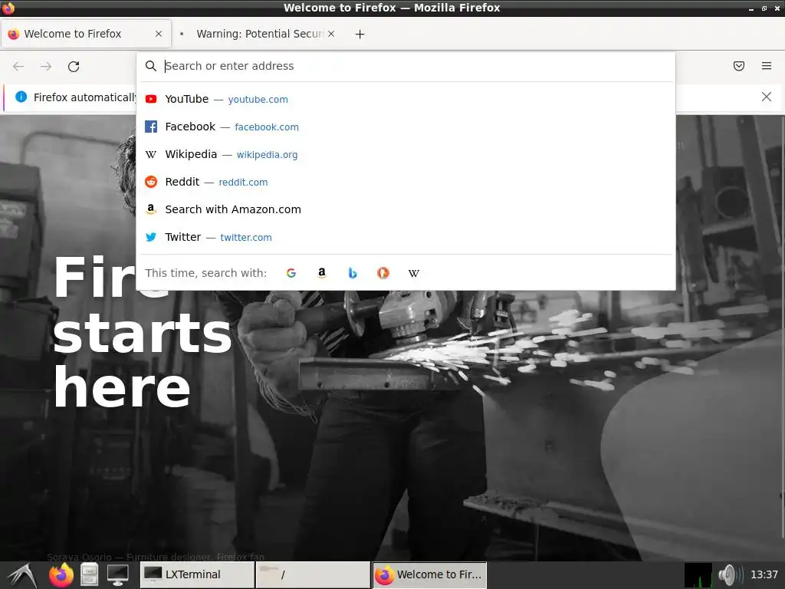
Task: Switch to Warning: Potential Security tab
Action: coord(258,34)
